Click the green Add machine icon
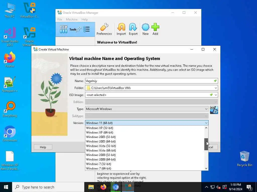The image size is (257, 192). 155,29
